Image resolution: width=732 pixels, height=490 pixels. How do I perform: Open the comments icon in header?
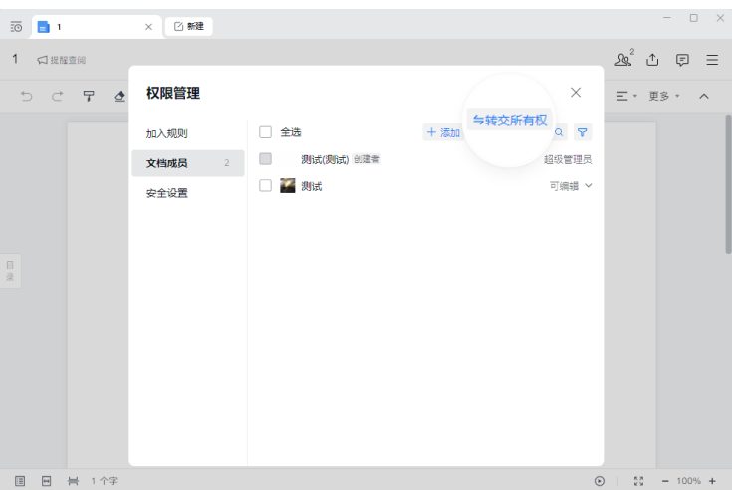point(682,60)
